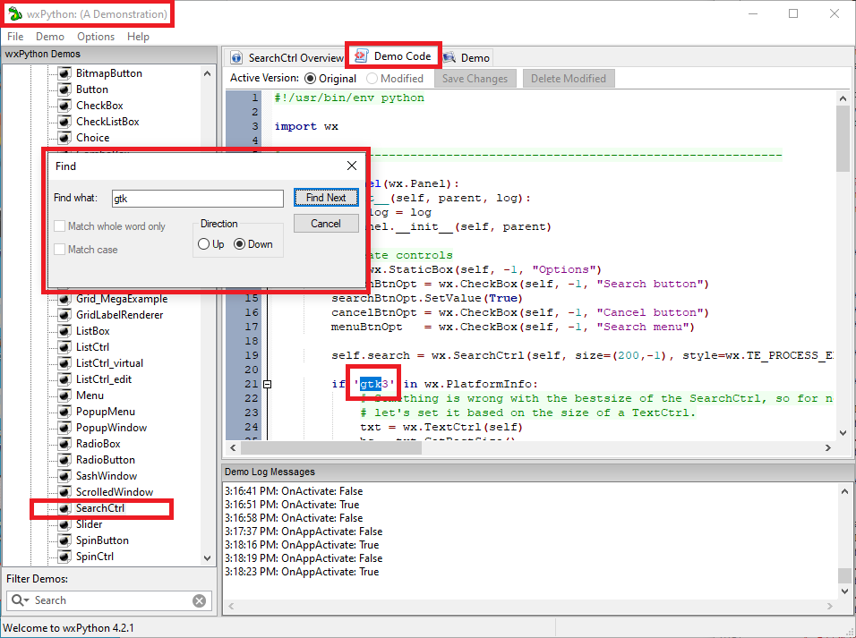Viewport: 856px width, 638px height.
Task: Click Find Next in the Find dialog
Action: click(x=326, y=198)
